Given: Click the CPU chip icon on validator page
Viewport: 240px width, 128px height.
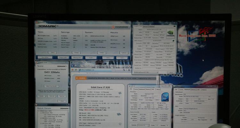Looking at the screenshot, I should [120, 93].
